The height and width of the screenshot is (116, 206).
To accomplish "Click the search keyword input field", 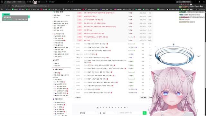I will pyautogui.click(x=130, y=113).
